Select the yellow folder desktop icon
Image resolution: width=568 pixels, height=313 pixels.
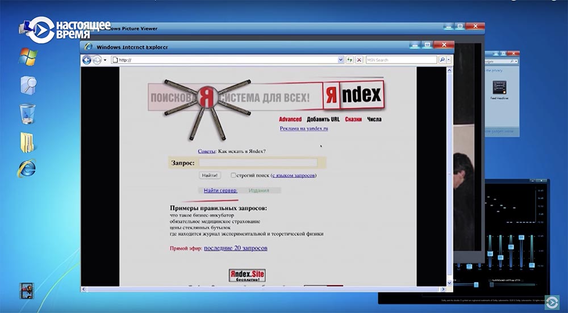tap(27, 142)
